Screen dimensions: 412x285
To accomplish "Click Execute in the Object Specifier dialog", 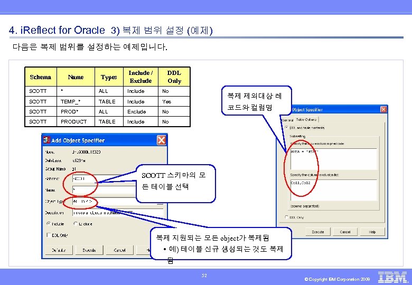I will (x=318, y=232).
